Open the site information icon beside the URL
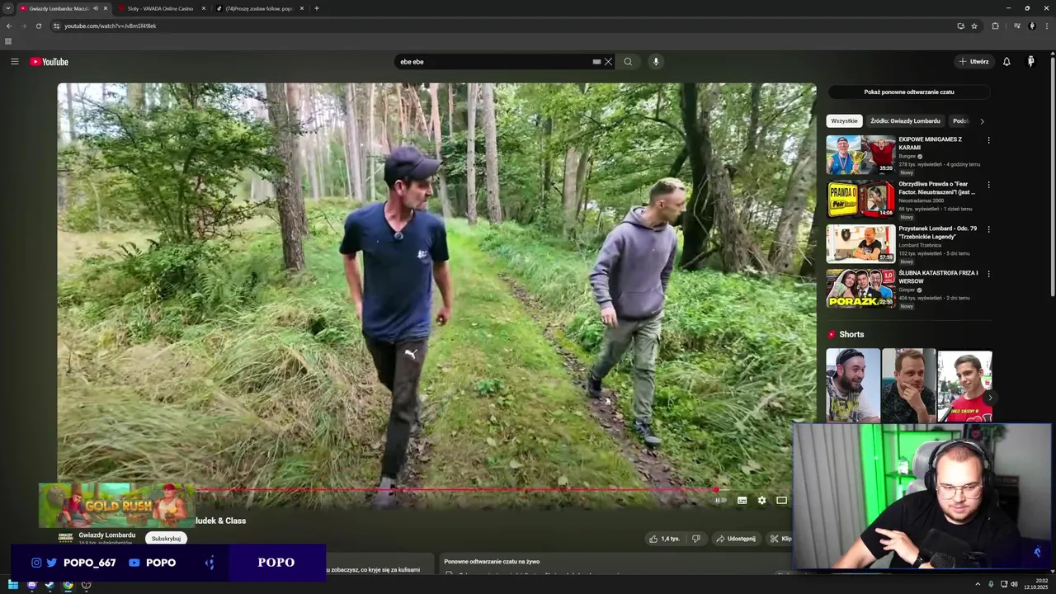Image resolution: width=1056 pixels, height=594 pixels. tap(56, 26)
